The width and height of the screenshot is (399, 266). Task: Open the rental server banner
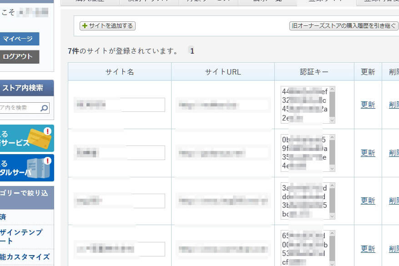point(26,168)
